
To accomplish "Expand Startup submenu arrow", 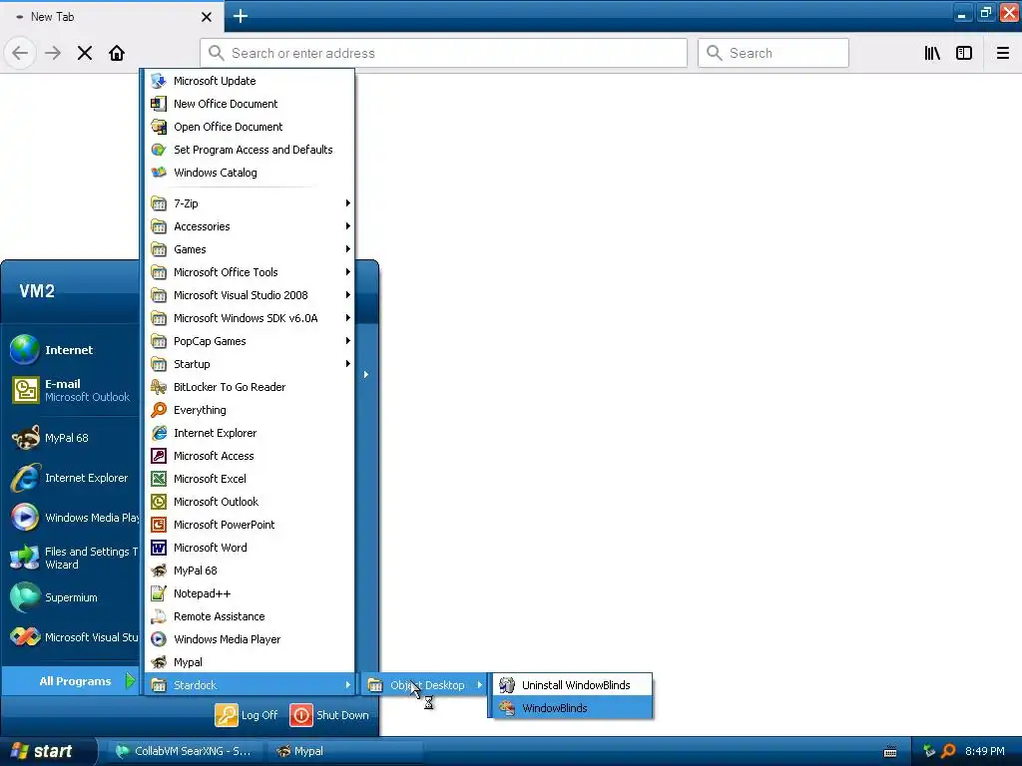I will (348, 363).
